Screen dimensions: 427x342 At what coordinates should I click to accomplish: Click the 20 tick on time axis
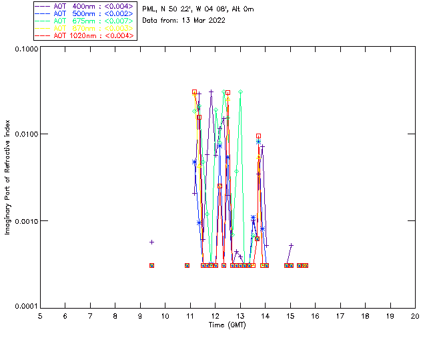coord(415,315)
